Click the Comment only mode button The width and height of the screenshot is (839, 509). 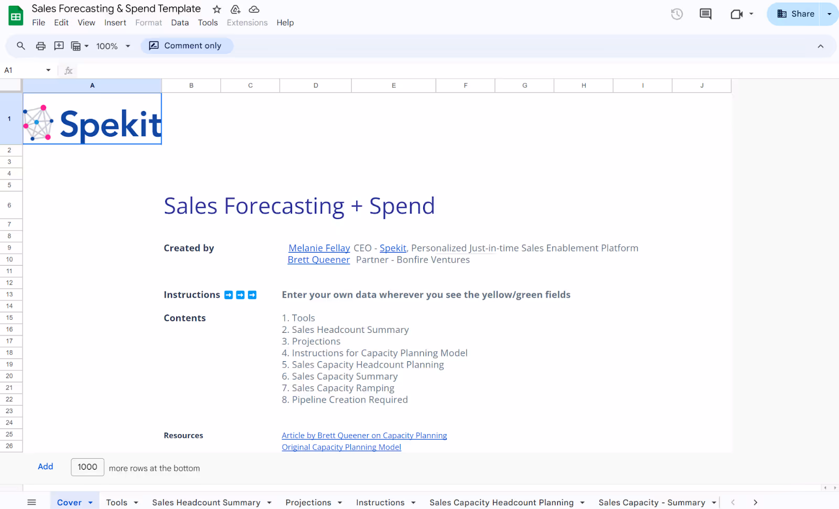(187, 46)
